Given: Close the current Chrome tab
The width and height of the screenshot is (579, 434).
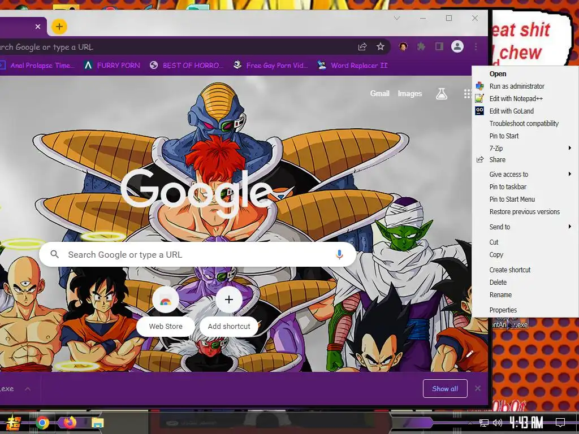Looking at the screenshot, I should [38, 27].
